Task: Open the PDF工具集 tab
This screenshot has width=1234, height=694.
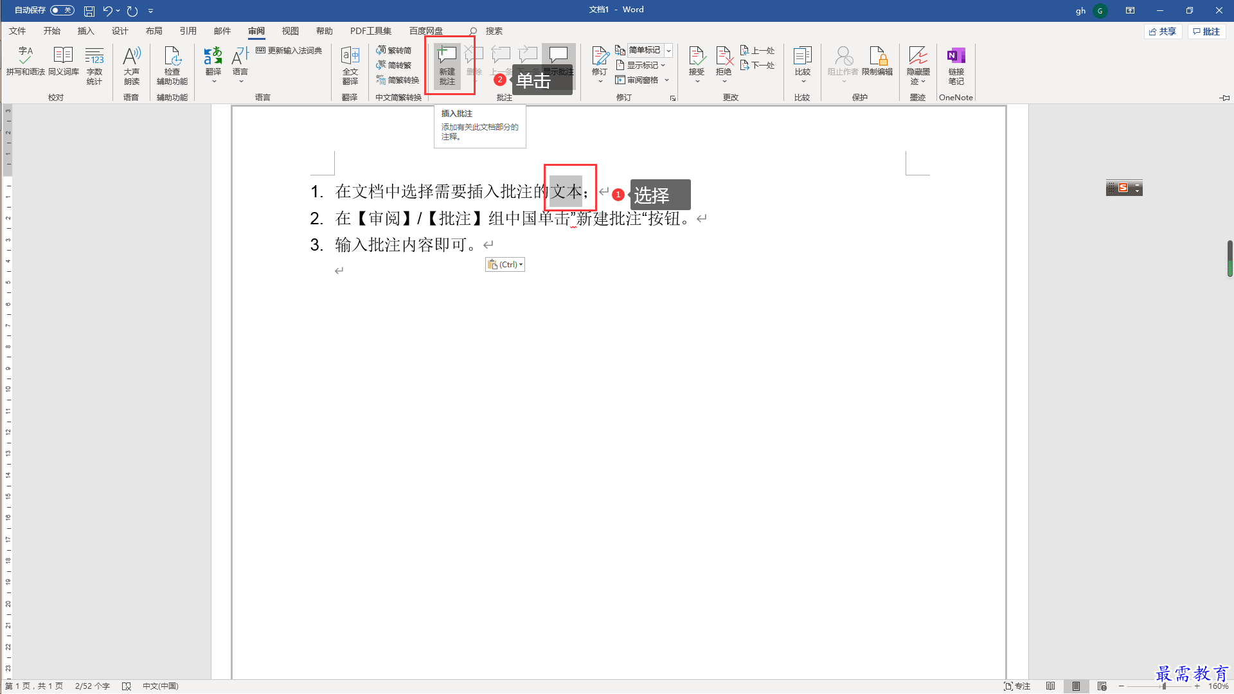Action: click(371, 31)
